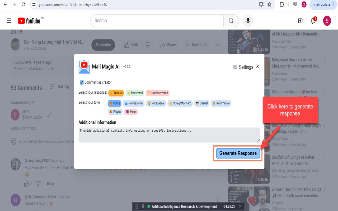Open options for Soulful Sufi Songs video

click(x=325, y=158)
